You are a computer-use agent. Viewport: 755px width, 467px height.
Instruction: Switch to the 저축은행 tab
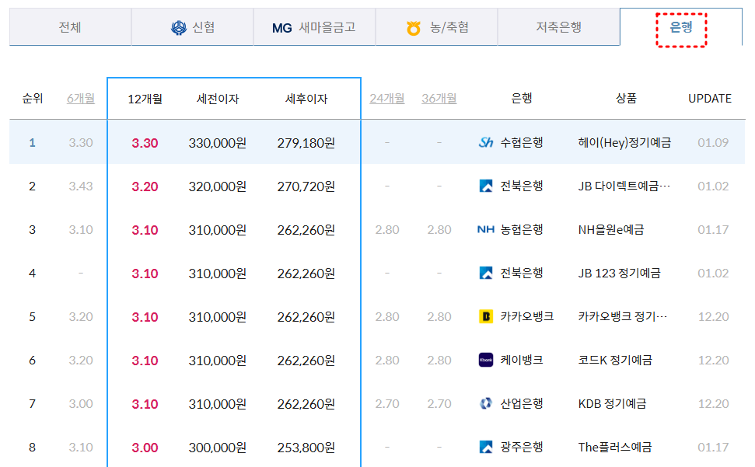[x=559, y=27]
